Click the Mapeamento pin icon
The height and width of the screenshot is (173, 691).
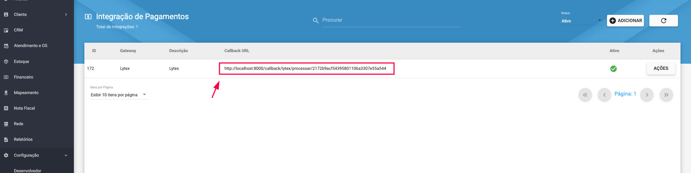click(x=6, y=93)
